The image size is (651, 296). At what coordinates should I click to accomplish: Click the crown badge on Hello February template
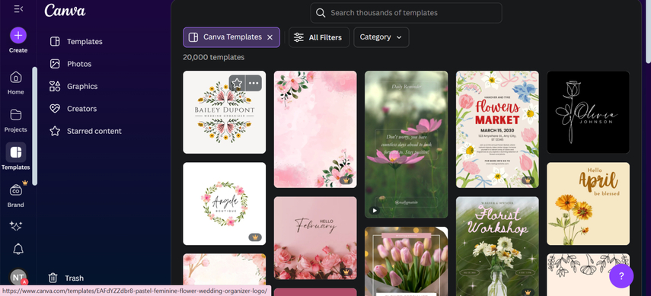(346, 272)
